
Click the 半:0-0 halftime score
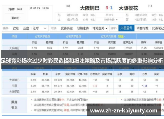tap(109, 15)
